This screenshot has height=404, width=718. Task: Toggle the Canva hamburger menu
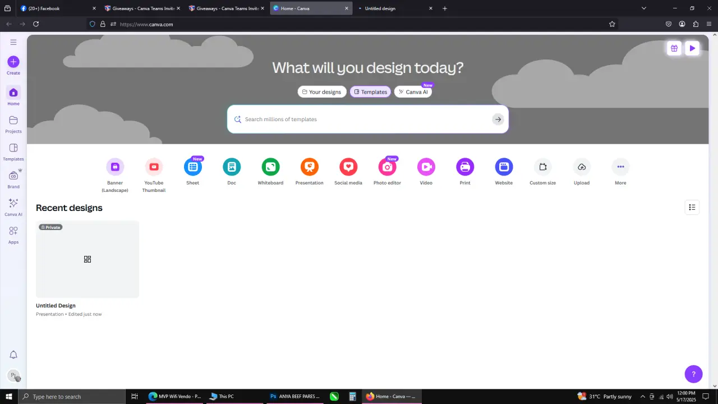pyautogui.click(x=13, y=42)
